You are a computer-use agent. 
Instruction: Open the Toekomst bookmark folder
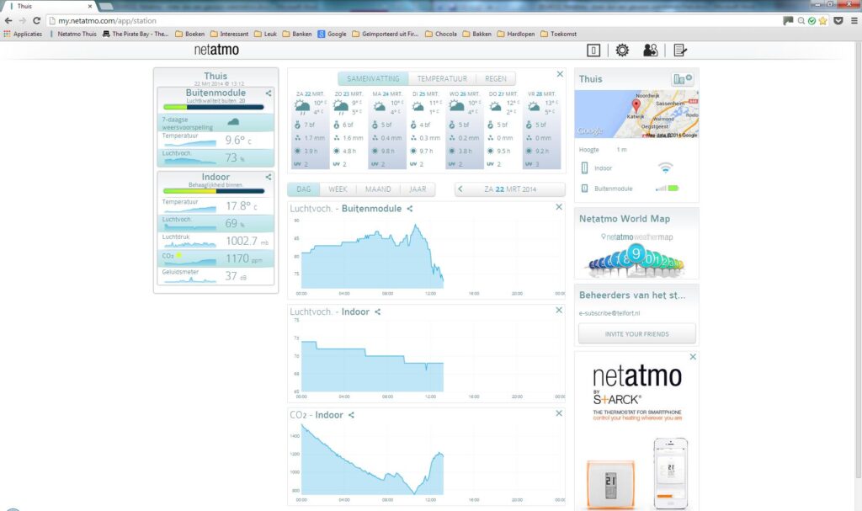[x=559, y=35]
